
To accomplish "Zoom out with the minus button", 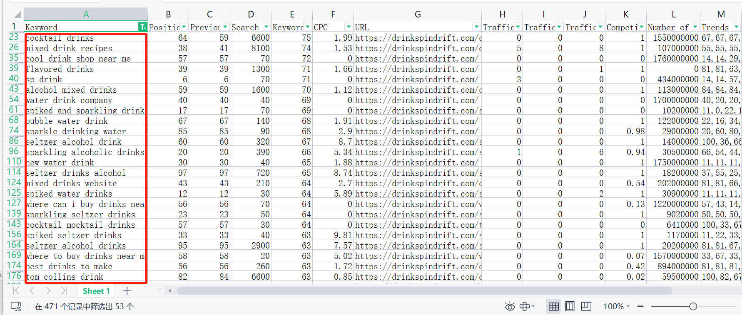I will (x=640, y=307).
